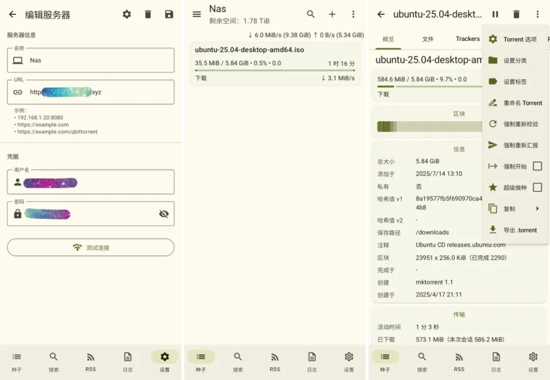Toggle password visibility in the 密码 field
This screenshot has height=380, width=550.
164,214
